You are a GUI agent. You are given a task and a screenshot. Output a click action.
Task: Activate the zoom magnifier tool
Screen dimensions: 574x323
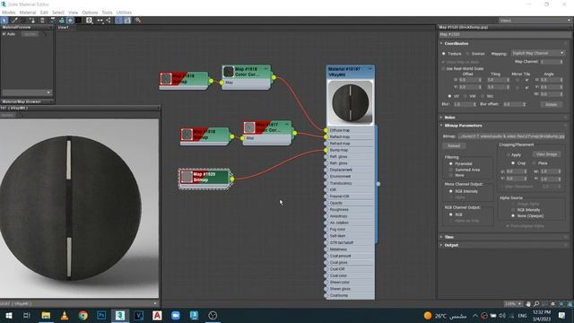coord(536,304)
